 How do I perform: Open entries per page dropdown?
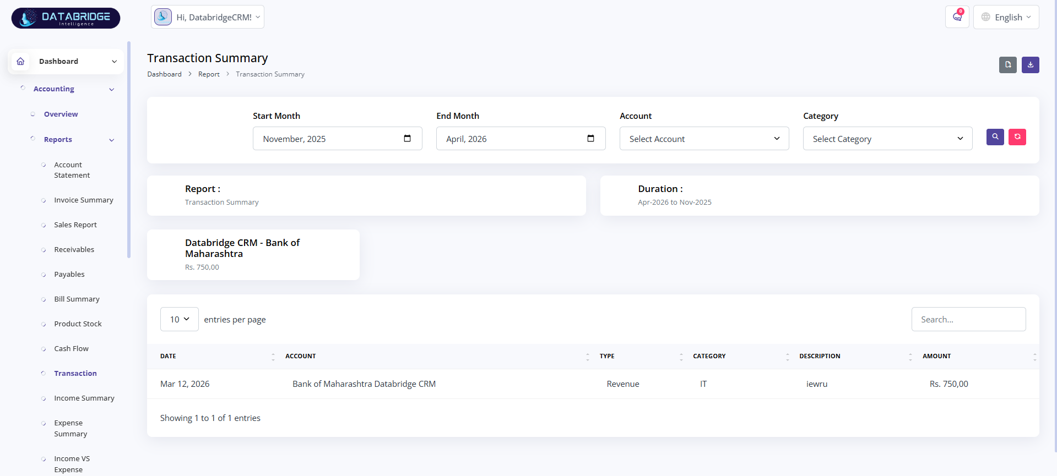pos(180,319)
